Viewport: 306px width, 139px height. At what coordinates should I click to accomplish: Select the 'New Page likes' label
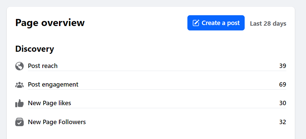[49, 103]
